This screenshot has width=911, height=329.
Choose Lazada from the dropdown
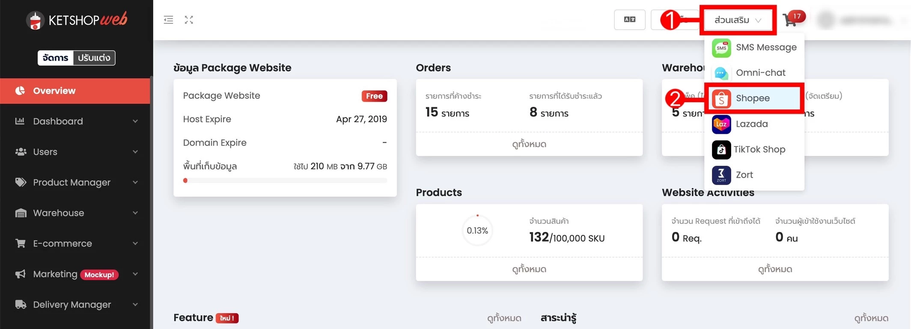pos(754,124)
